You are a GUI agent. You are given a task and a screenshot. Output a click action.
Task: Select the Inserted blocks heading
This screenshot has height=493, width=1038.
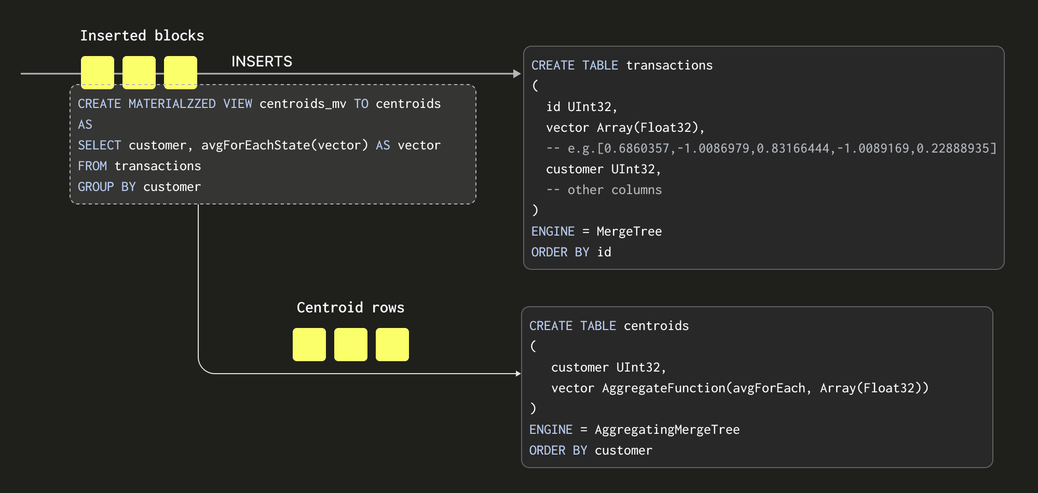[142, 35]
